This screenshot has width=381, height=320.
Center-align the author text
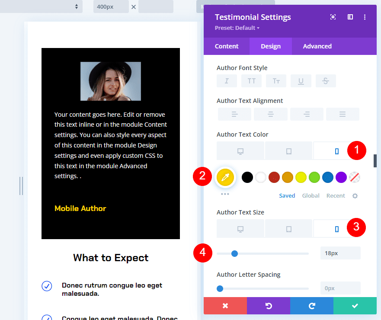pyautogui.click(x=270, y=114)
